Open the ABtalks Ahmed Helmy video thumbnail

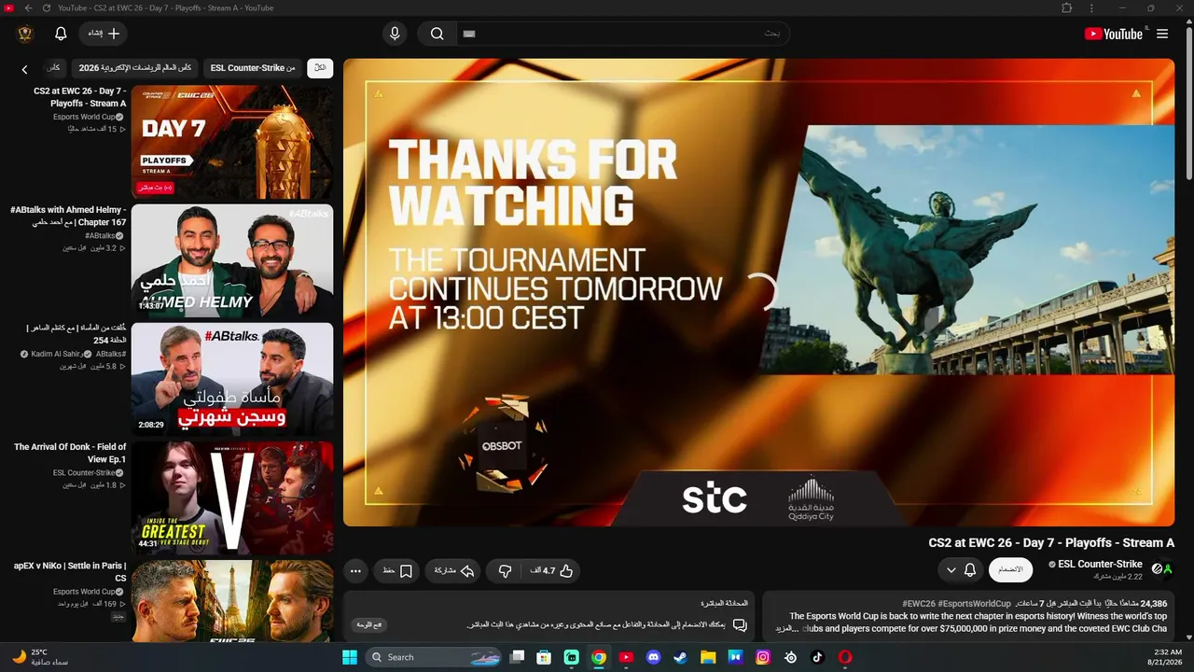tap(232, 261)
